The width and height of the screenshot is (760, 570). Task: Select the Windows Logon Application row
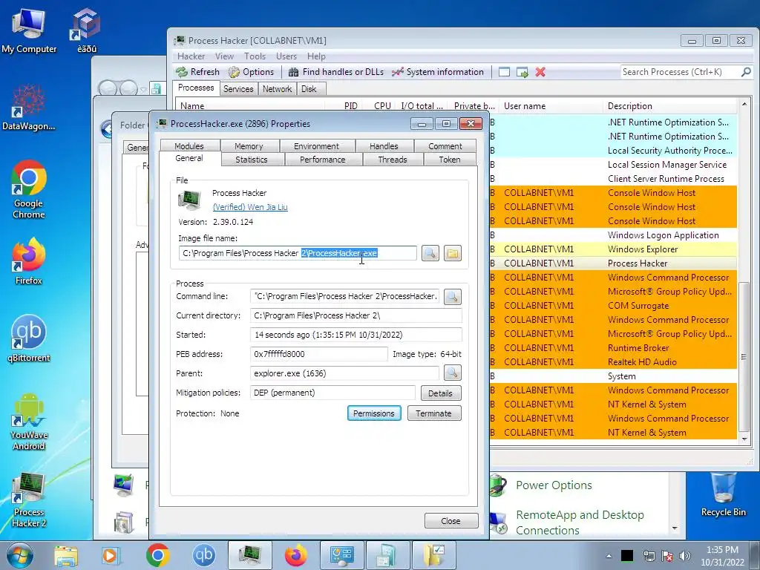click(614, 235)
